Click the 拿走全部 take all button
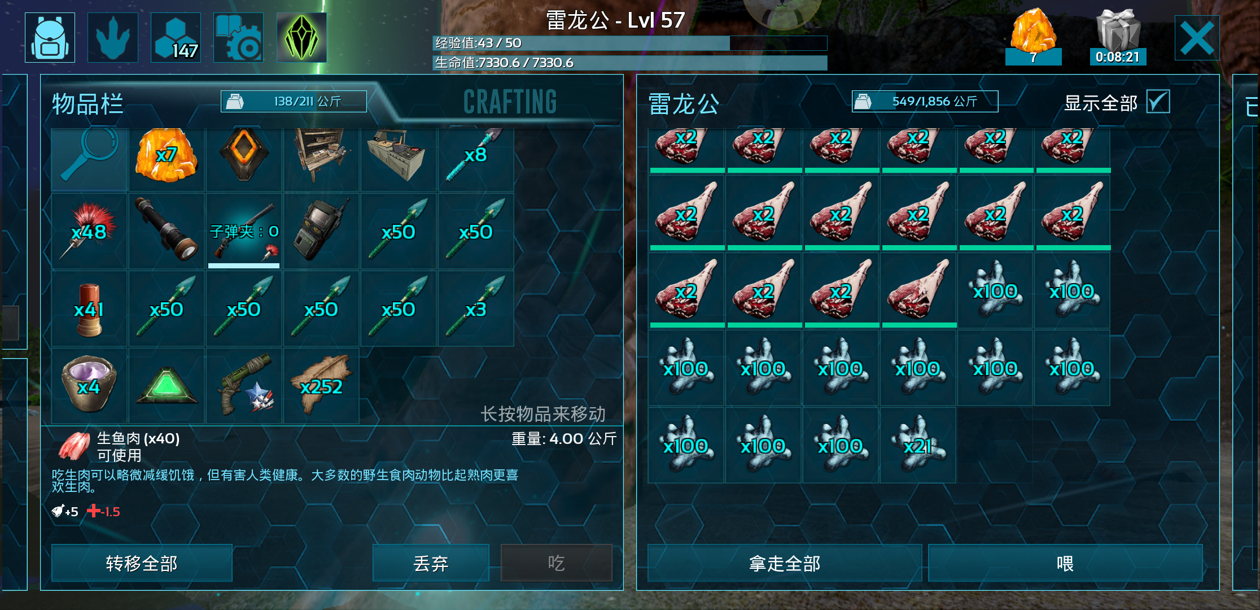 click(x=784, y=563)
